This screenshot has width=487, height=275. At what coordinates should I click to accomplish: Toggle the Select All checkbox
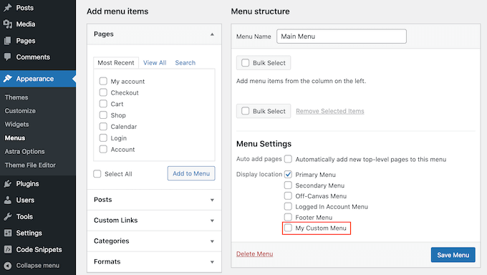click(x=97, y=174)
